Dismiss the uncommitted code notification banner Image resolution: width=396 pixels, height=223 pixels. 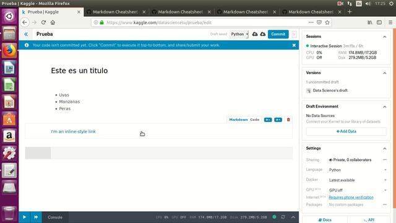click(294, 45)
